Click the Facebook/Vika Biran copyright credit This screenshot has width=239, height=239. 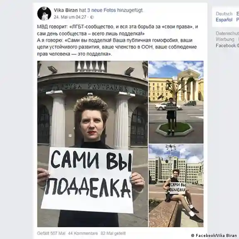click(x=214, y=235)
